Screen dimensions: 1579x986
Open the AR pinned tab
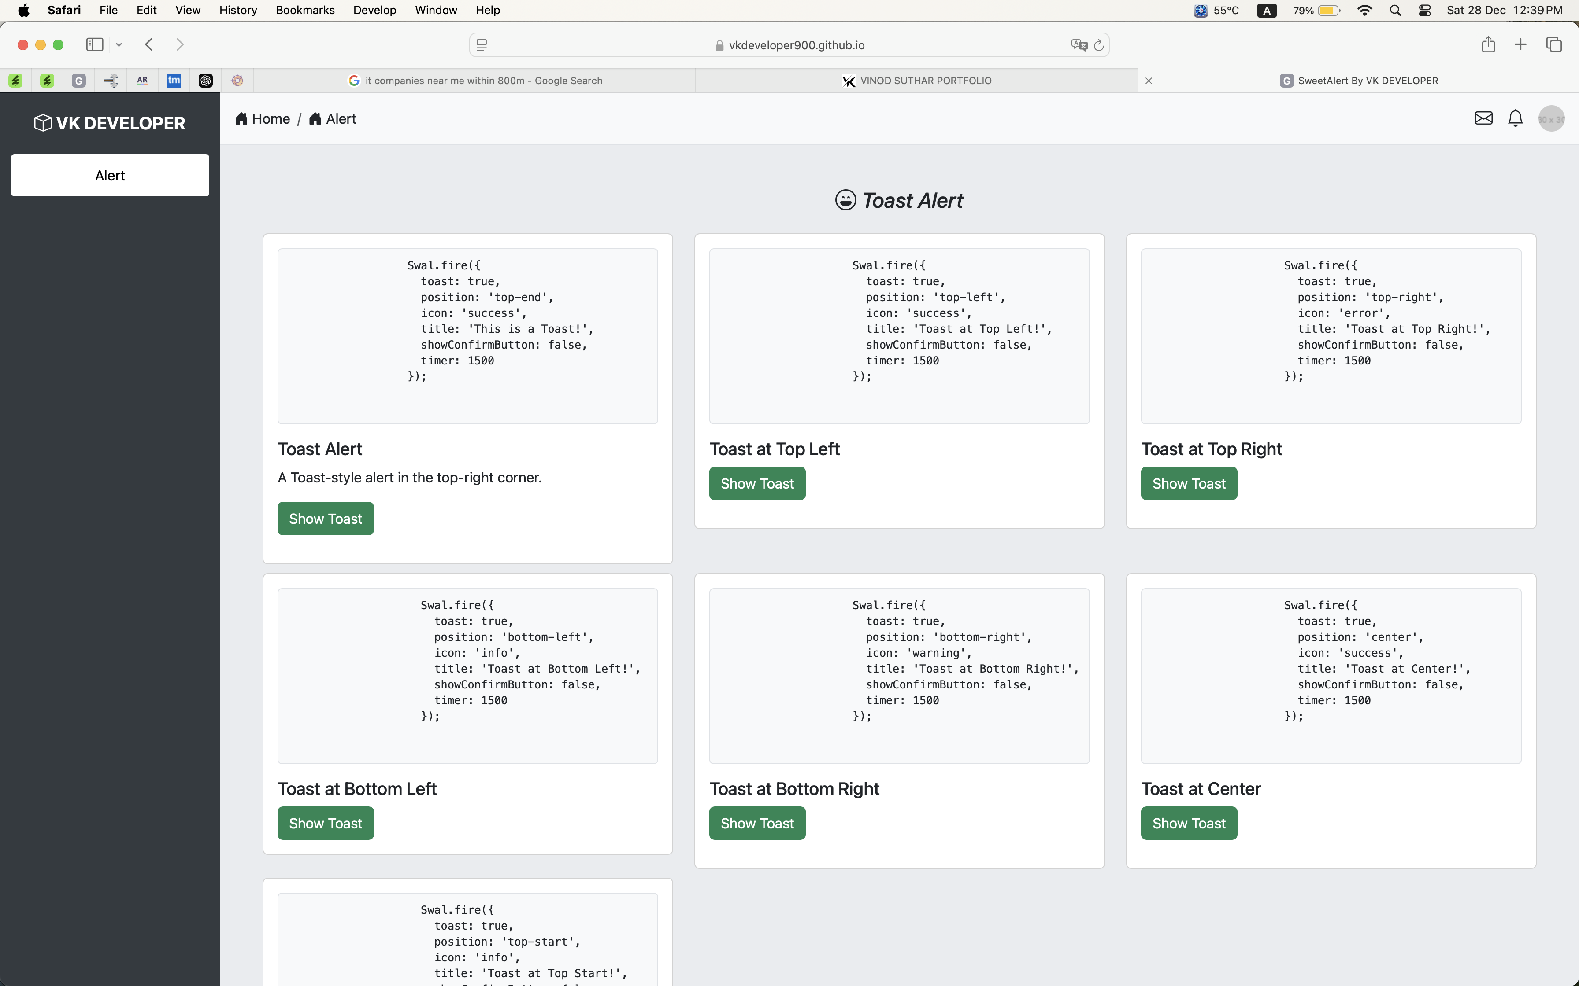tap(142, 80)
